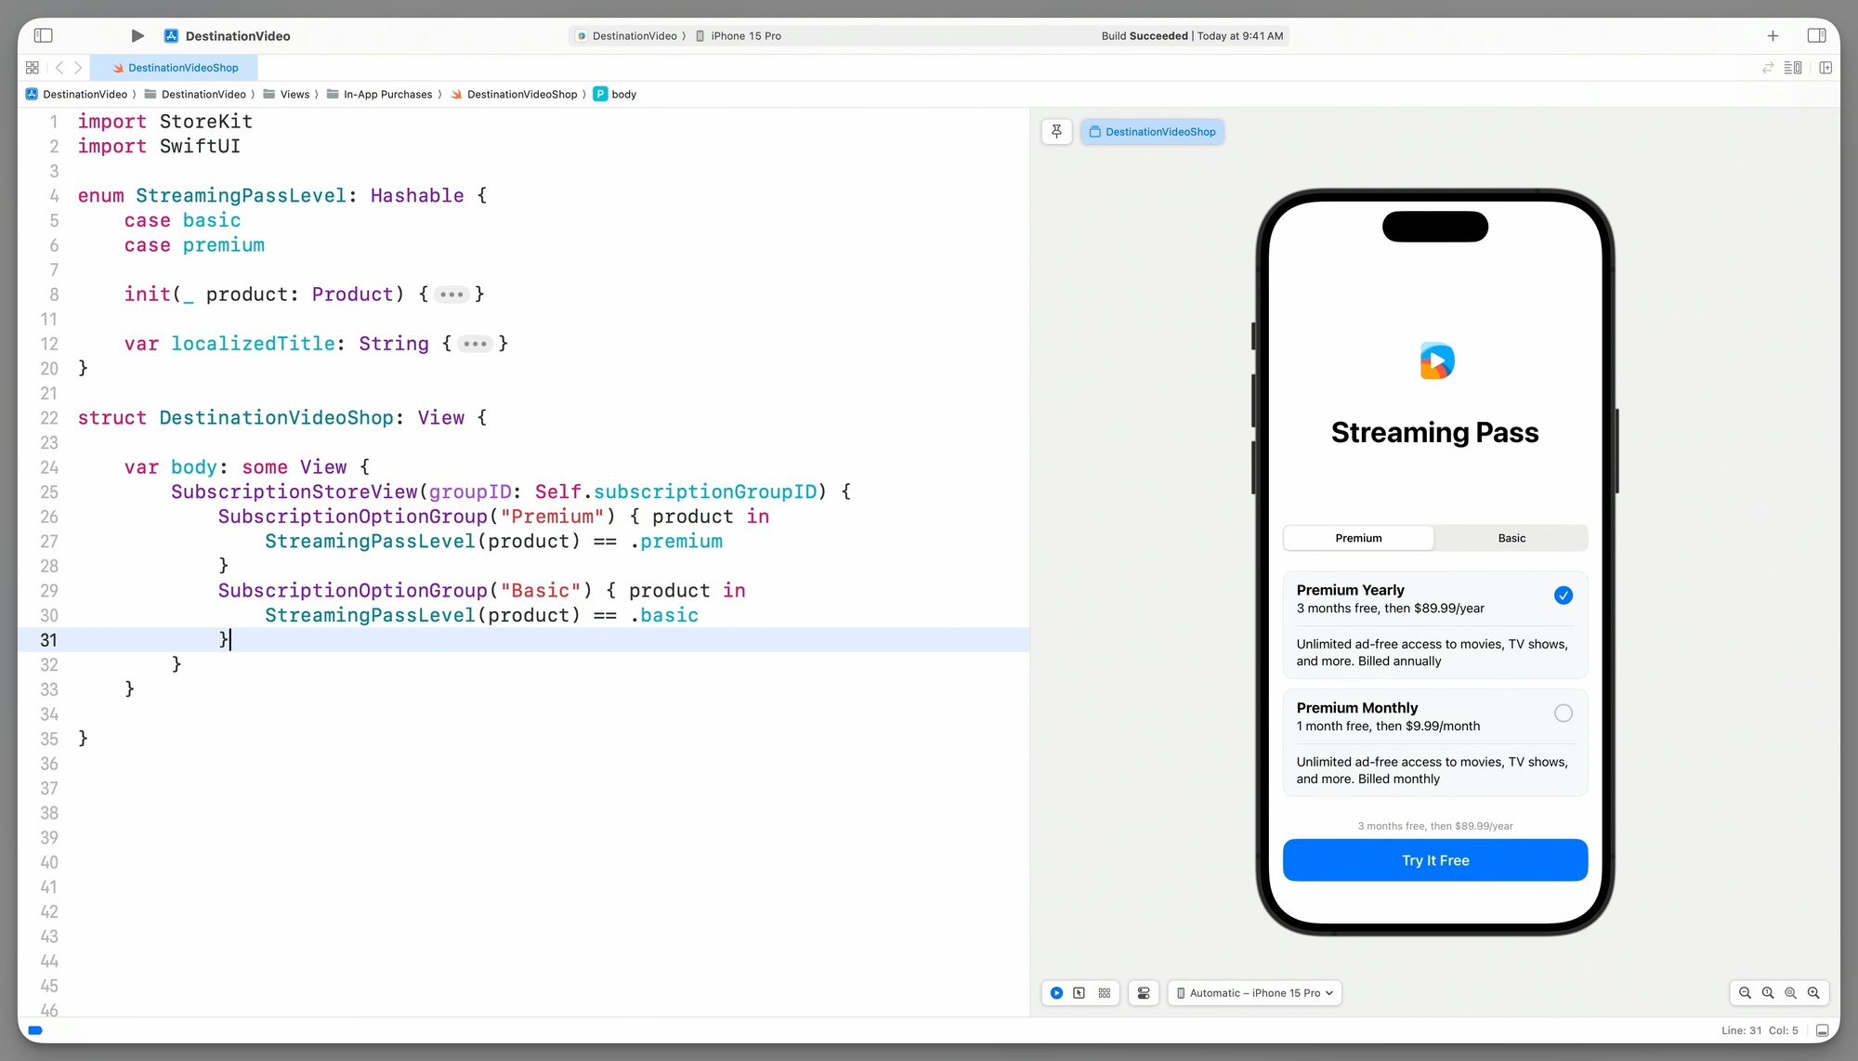Switch the segmented control to Basic
Viewport: 1858px width, 1061px height.
1511,538
